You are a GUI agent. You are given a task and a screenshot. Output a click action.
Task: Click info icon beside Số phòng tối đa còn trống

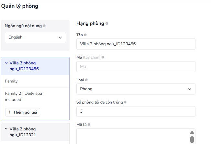click(x=125, y=102)
